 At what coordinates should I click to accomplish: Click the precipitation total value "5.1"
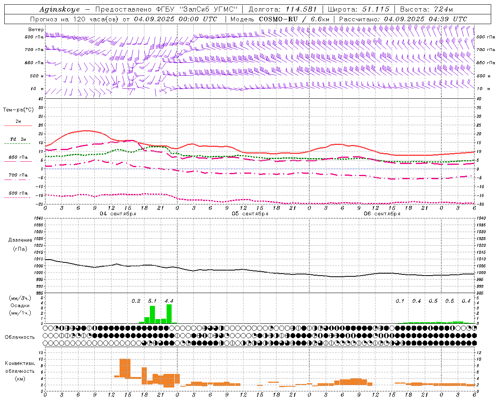[152, 301]
